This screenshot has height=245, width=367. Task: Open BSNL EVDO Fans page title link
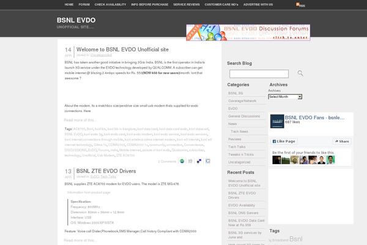tap(314, 118)
